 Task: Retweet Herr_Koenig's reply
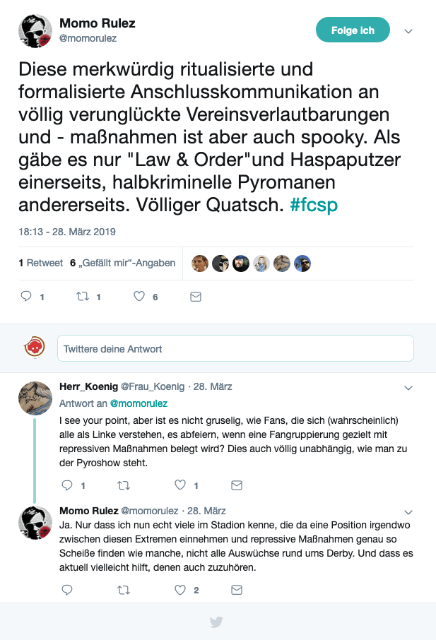click(x=124, y=485)
